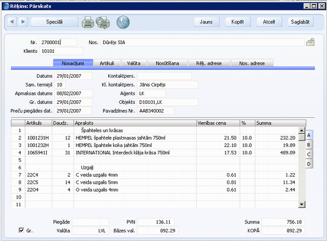This screenshot has height=241, width=327.
Task: Click the Nos. field showing Dūrējs SIA
Action: tap(202, 42)
